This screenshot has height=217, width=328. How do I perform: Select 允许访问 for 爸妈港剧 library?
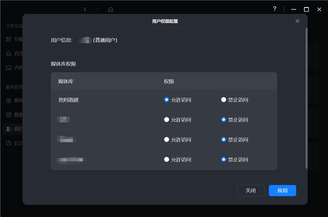click(x=167, y=99)
